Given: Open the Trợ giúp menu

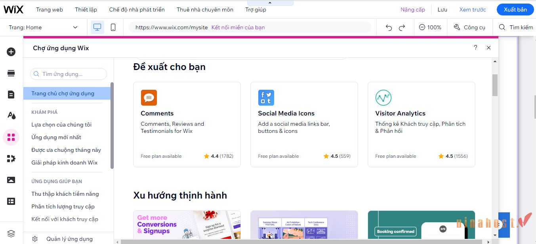Looking at the screenshot, I should [256, 9].
